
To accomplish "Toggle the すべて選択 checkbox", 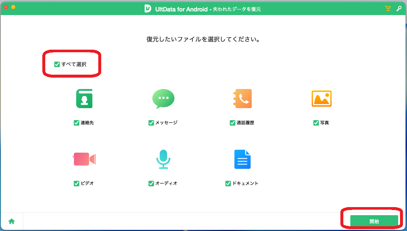I will (57, 64).
